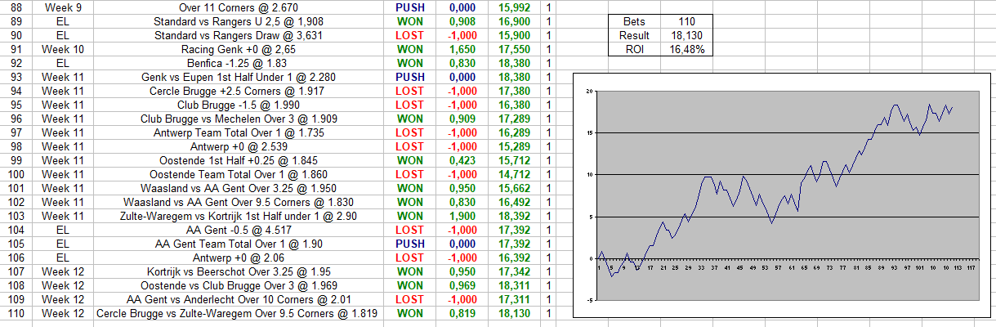This screenshot has width=996, height=327.
Task: Select 'Week 12' cell in row 107
Action: point(63,271)
